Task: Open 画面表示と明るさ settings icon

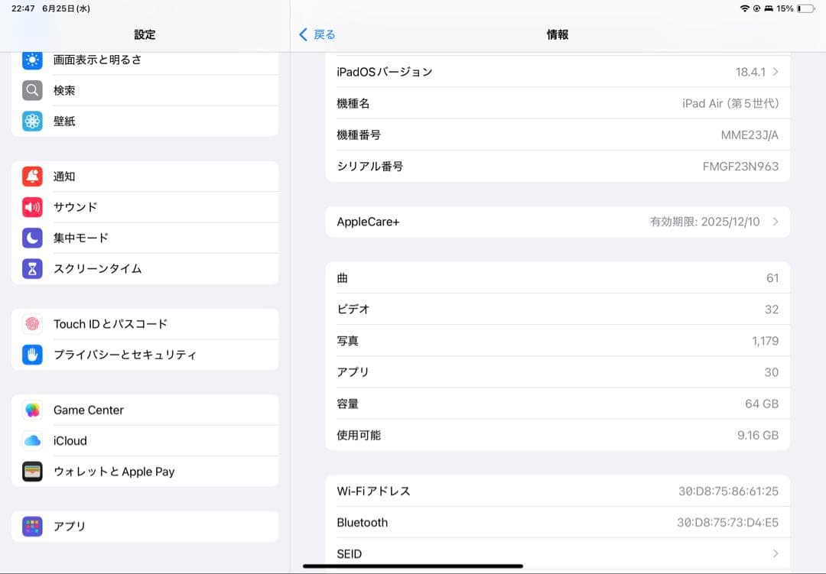Action: click(31, 60)
